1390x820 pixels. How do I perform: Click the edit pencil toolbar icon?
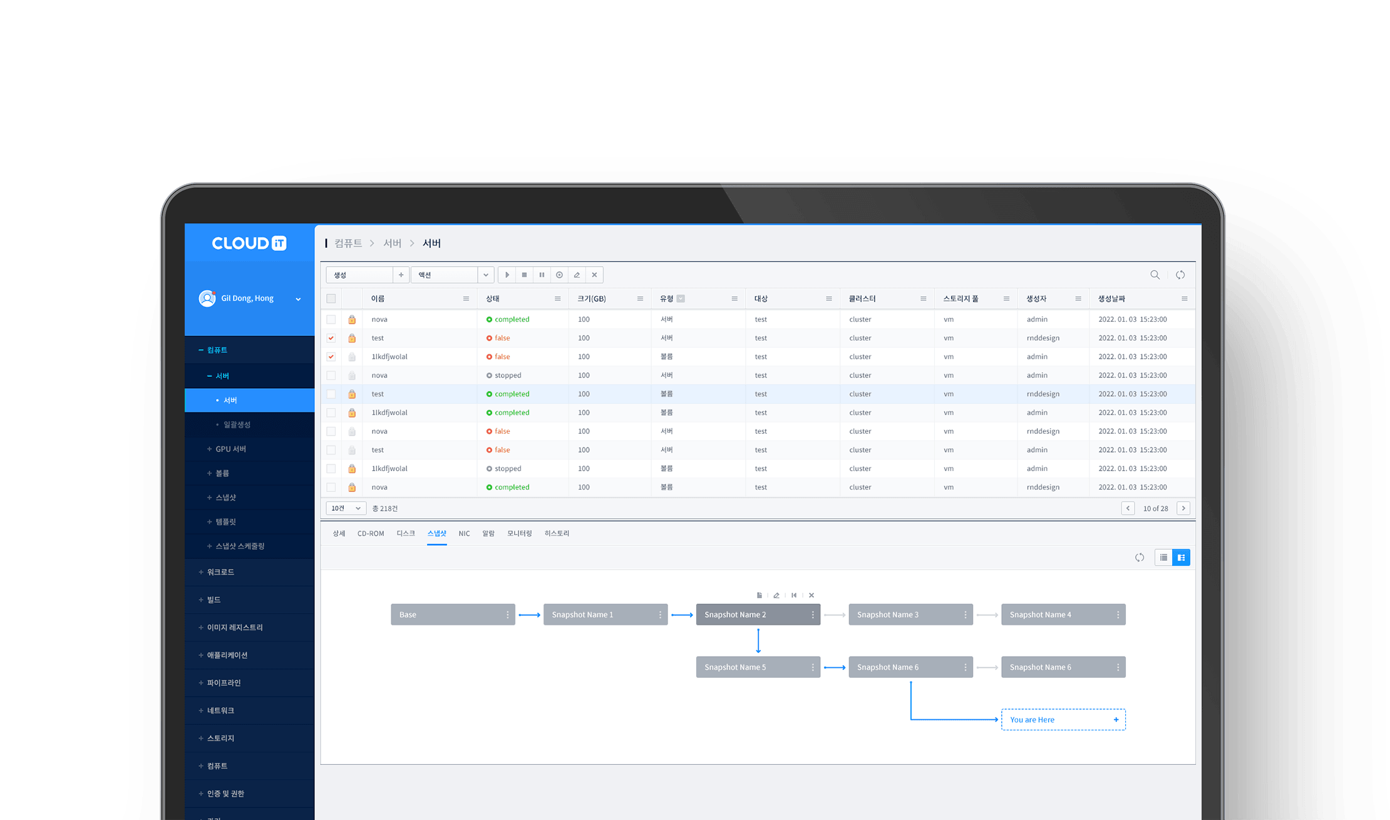577,275
